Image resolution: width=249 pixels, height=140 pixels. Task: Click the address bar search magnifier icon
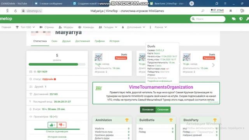(x=203, y=11)
